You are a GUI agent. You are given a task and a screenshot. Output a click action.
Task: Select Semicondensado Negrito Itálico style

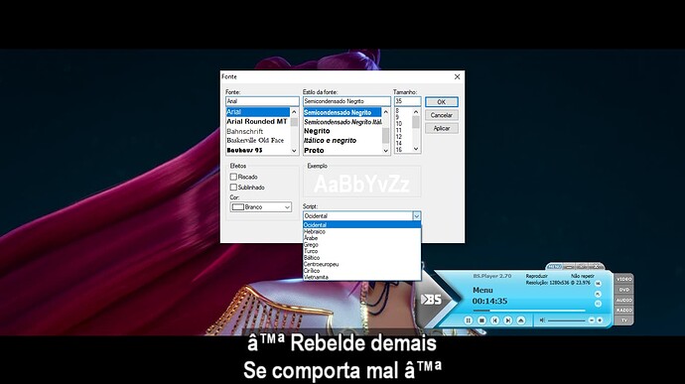point(342,122)
